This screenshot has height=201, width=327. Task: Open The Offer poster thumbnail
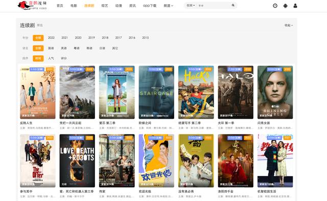(x=38, y=161)
